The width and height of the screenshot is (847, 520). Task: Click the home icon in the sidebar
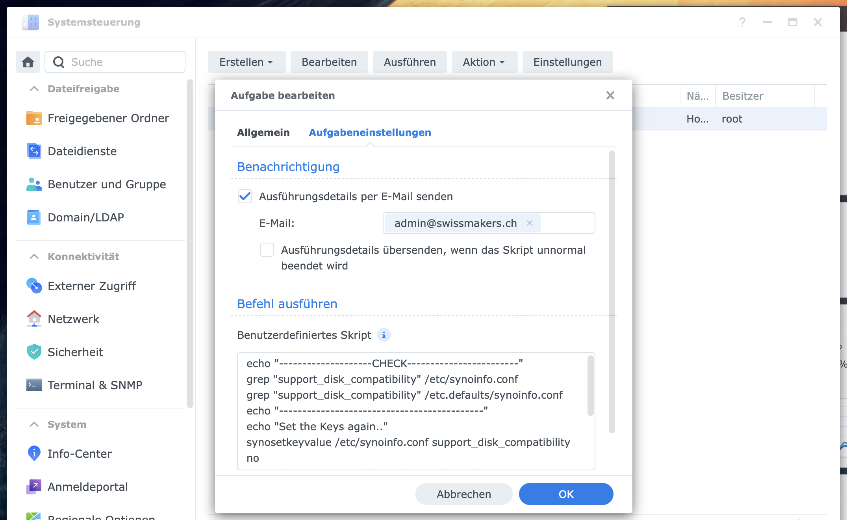pyautogui.click(x=28, y=62)
